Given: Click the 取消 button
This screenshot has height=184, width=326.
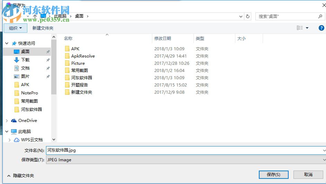Looking at the screenshot, I should coord(308,175).
